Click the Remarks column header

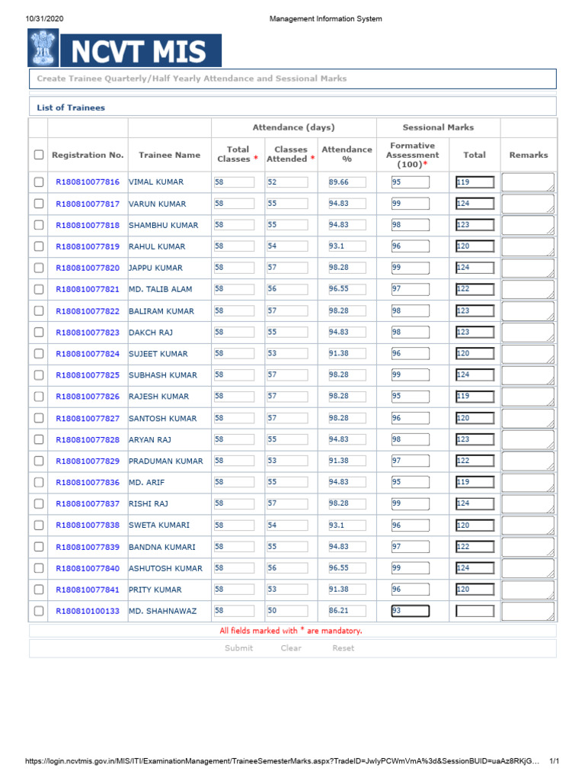tap(529, 155)
